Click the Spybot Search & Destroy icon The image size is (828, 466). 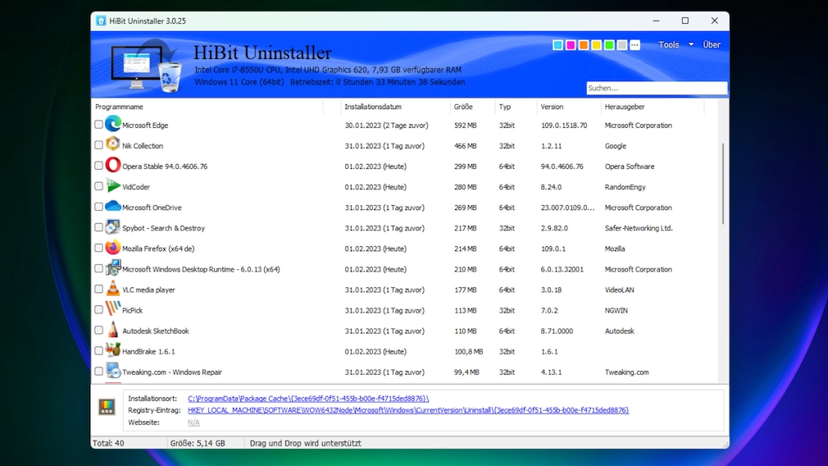113,227
